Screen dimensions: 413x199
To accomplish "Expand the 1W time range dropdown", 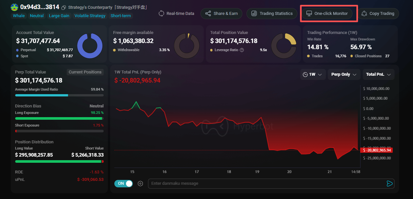I will 313,74.
